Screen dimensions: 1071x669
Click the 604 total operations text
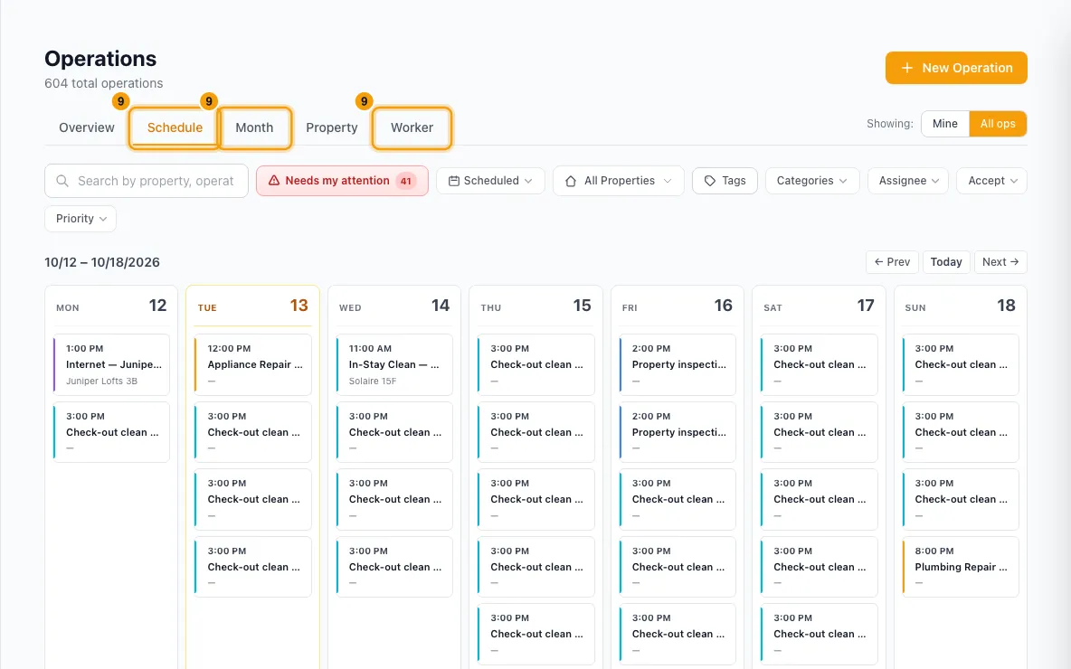pyautogui.click(x=104, y=83)
